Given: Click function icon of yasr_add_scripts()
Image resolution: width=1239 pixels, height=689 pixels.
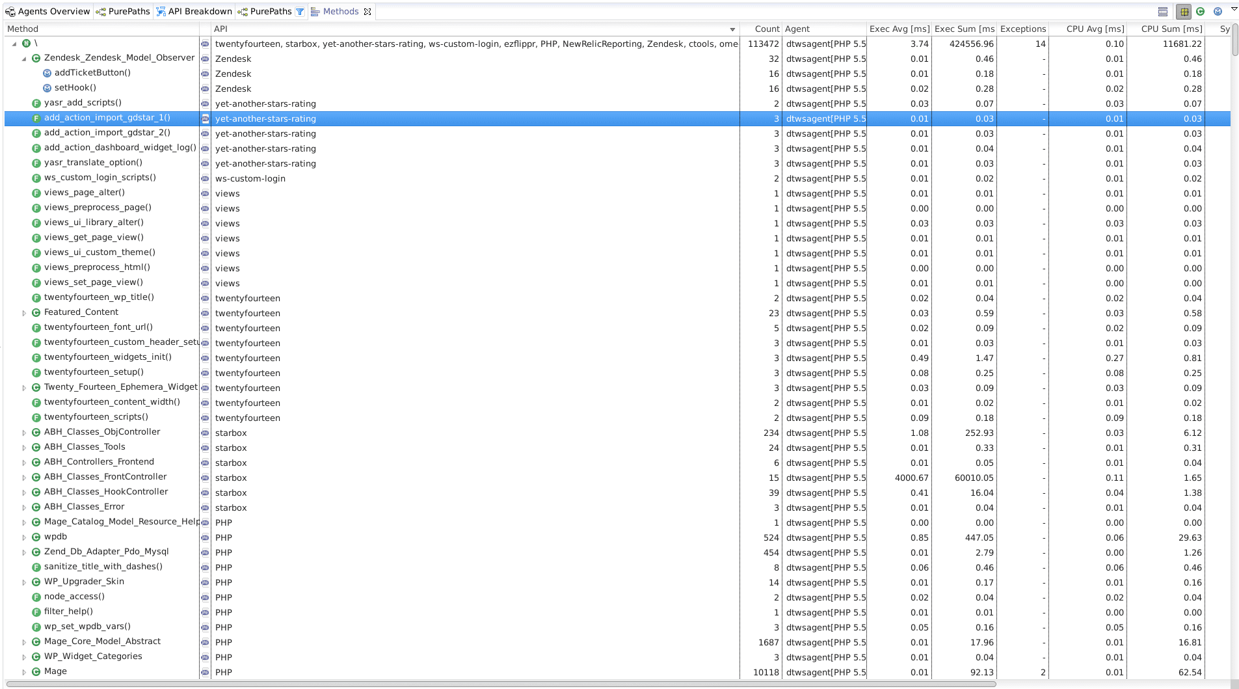Looking at the screenshot, I should pyautogui.click(x=36, y=103).
